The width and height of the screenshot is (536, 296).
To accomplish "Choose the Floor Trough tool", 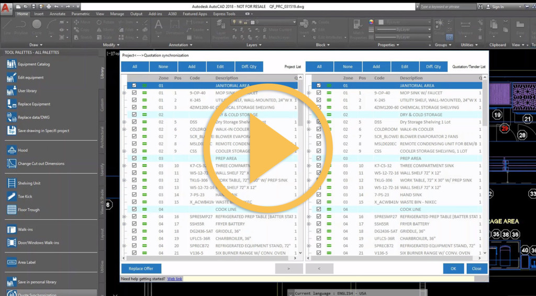I will [23, 210].
